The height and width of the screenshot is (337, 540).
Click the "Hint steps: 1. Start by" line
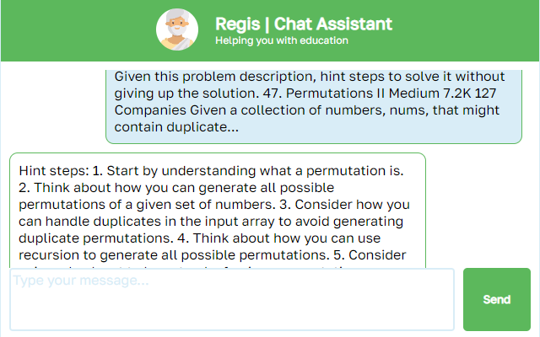[210, 169]
